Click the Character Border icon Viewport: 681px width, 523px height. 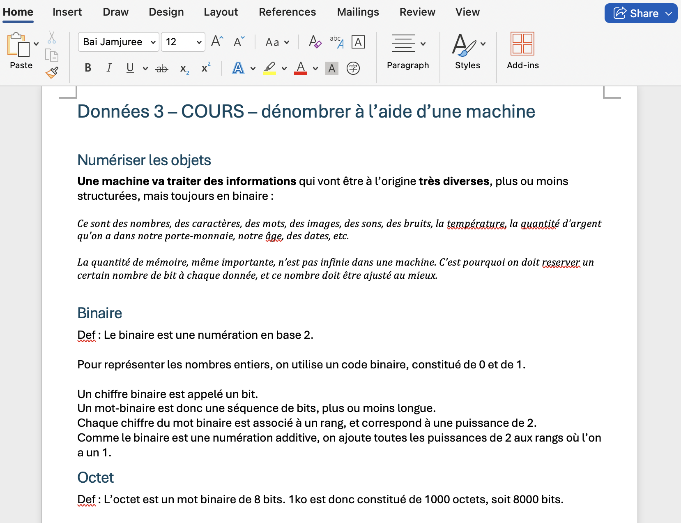(x=358, y=42)
